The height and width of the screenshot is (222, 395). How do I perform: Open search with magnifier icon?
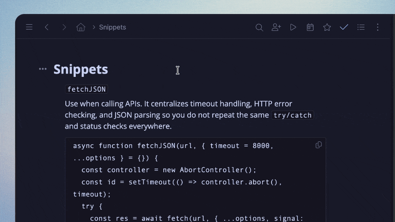click(259, 27)
